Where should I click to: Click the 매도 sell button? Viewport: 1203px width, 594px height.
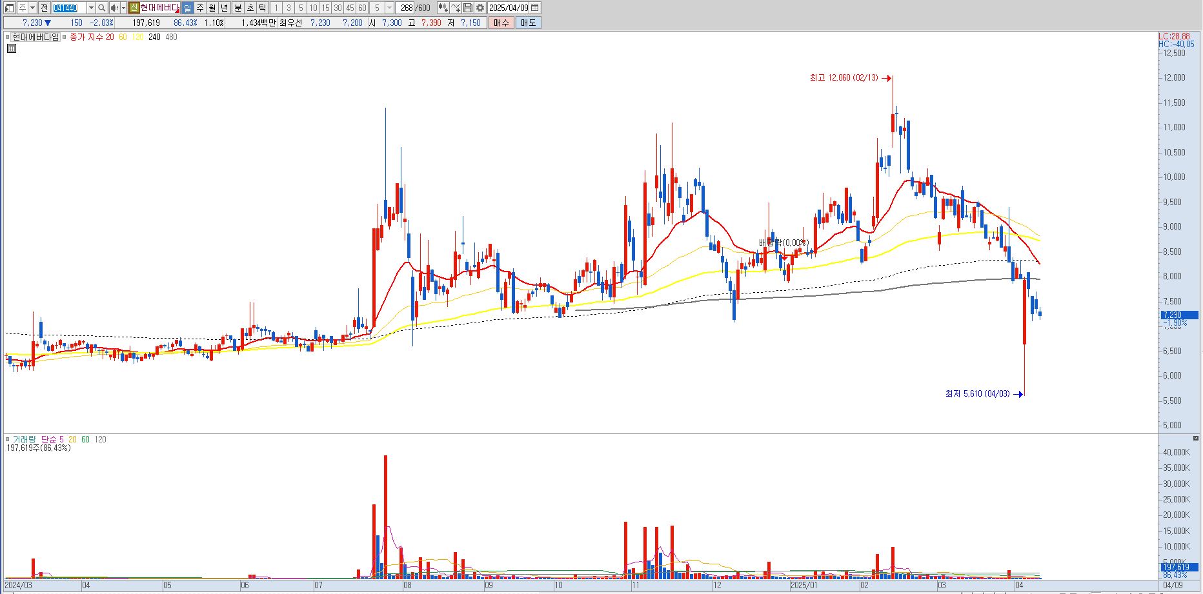pos(528,23)
